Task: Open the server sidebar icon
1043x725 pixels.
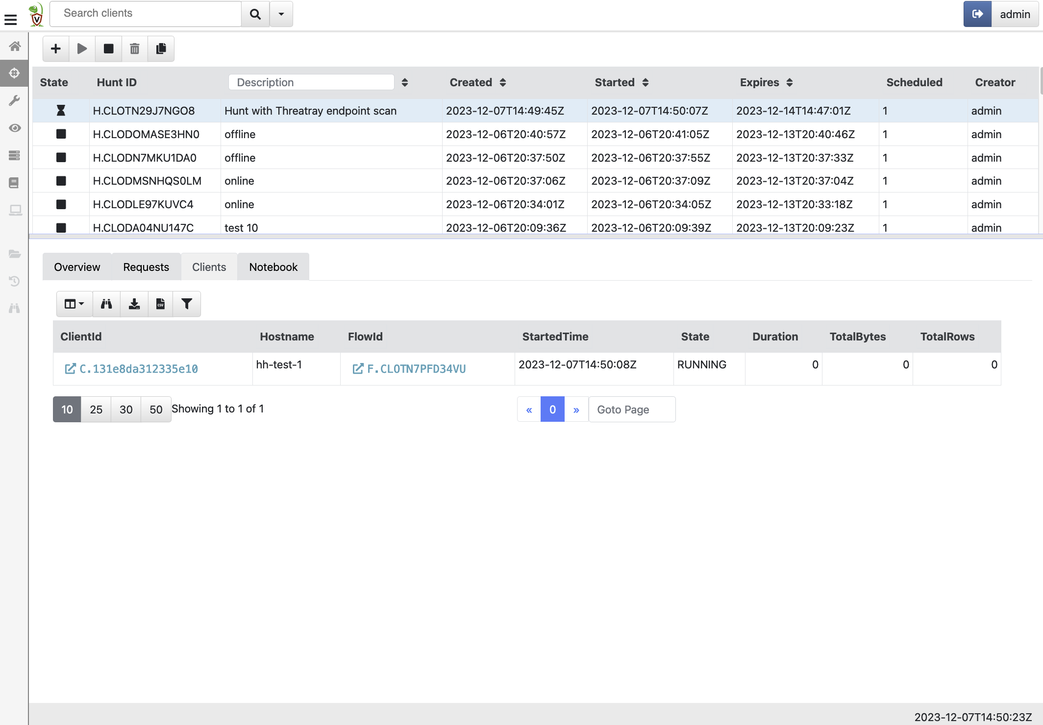Action: click(x=15, y=155)
